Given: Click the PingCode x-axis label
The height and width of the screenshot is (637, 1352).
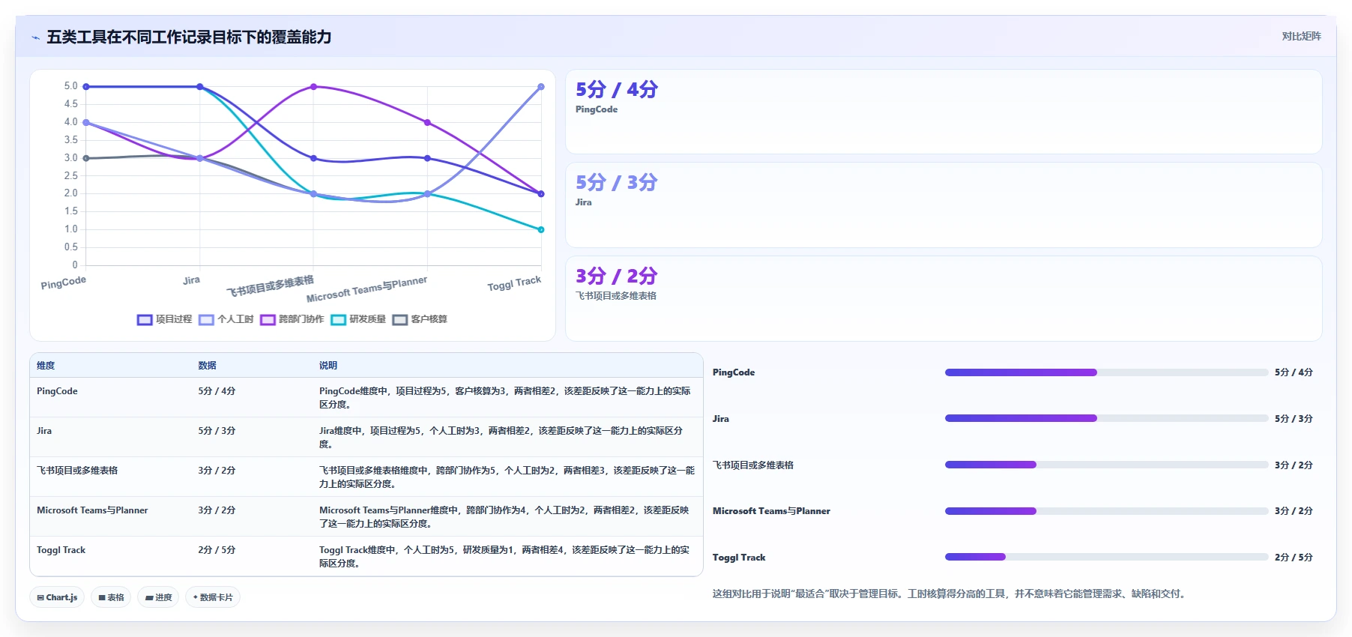Looking at the screenshot, I should click(64, 283).
